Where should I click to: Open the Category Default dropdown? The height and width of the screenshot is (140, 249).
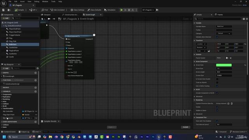224,33
